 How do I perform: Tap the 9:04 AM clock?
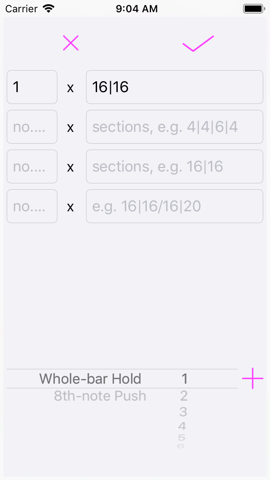[137, 8]
